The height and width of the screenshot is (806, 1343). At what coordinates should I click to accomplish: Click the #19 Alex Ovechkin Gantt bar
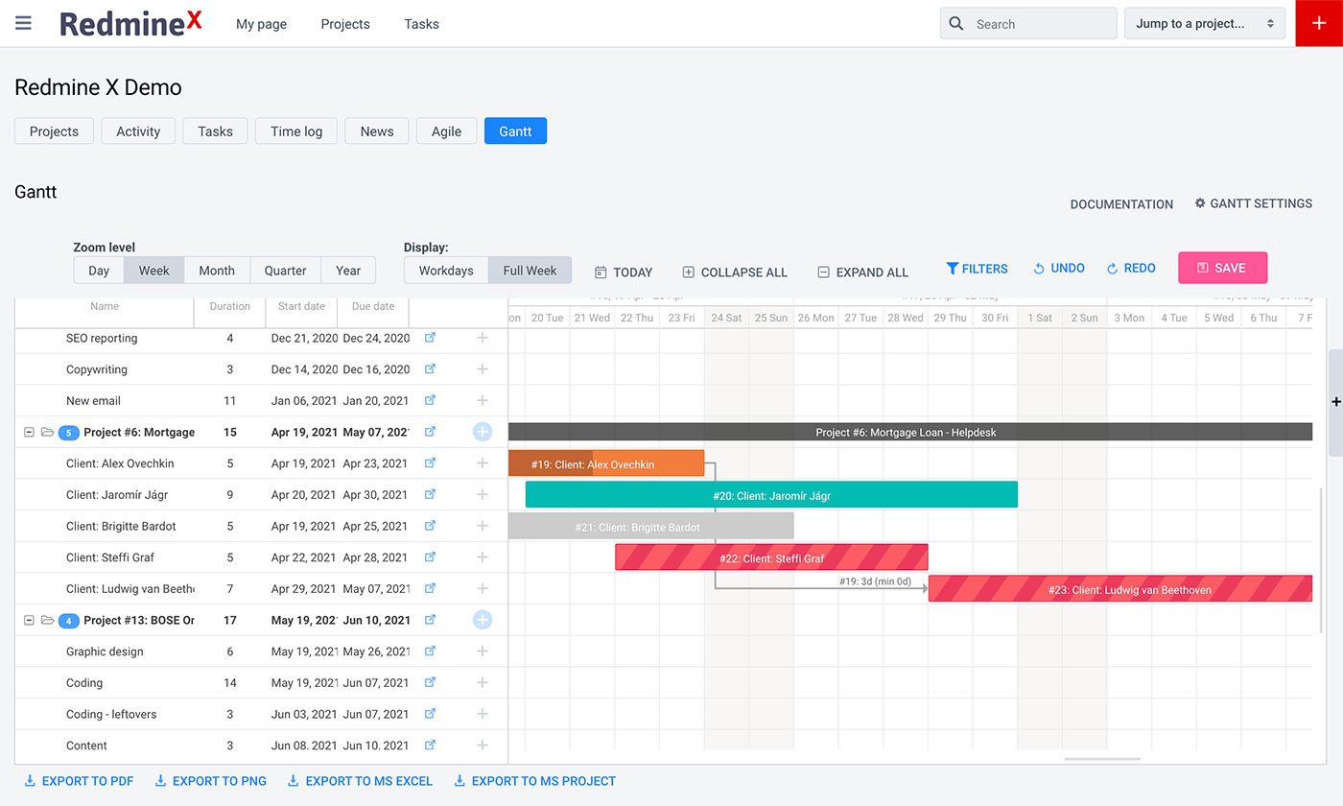tap(606, 463)
